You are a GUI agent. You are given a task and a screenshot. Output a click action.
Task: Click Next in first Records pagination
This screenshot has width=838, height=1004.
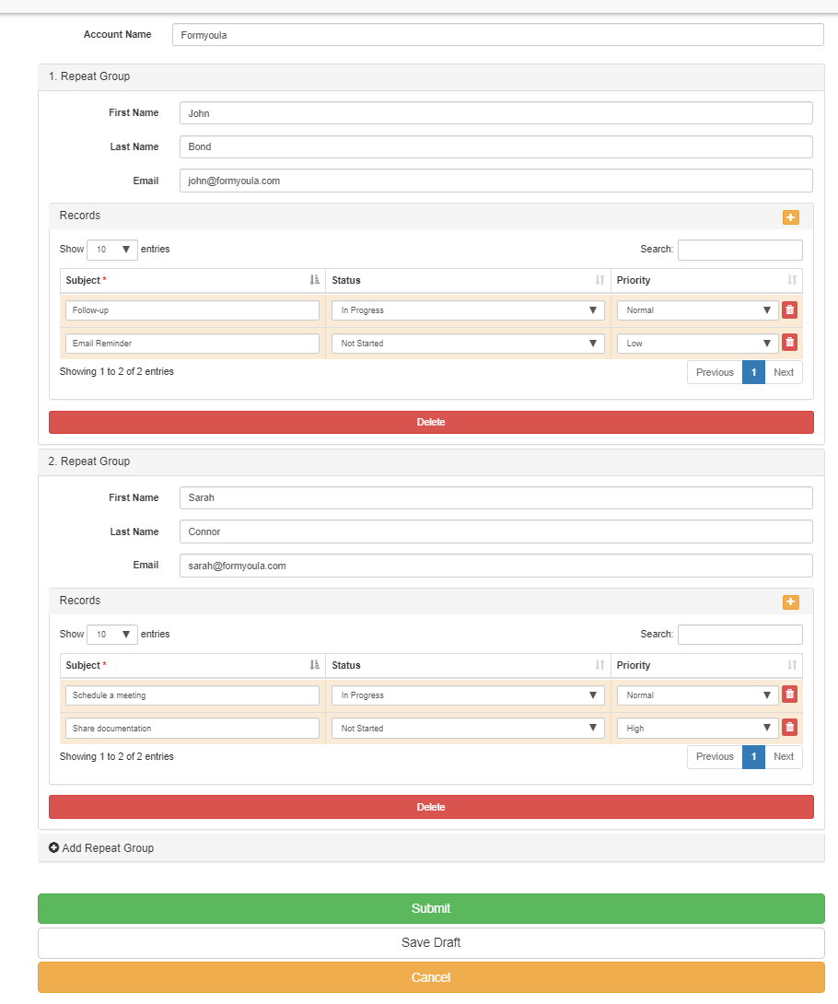tap(784, 372)
